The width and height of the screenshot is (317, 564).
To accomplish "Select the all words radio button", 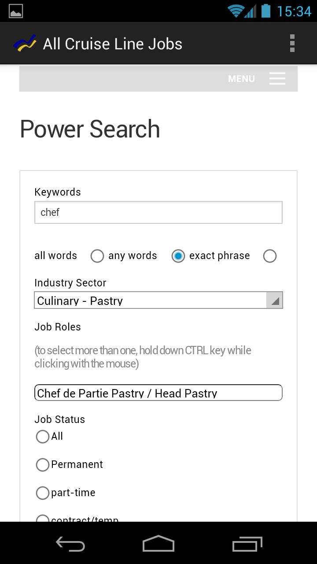I will click(97, 256).
